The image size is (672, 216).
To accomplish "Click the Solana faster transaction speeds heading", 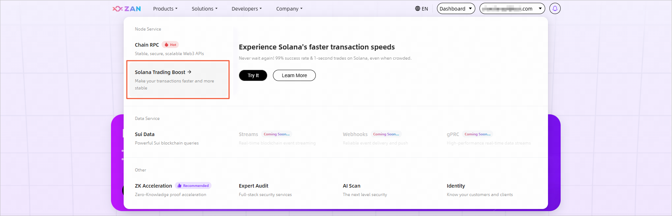I will pyautogui.click(x=317, y=47).
